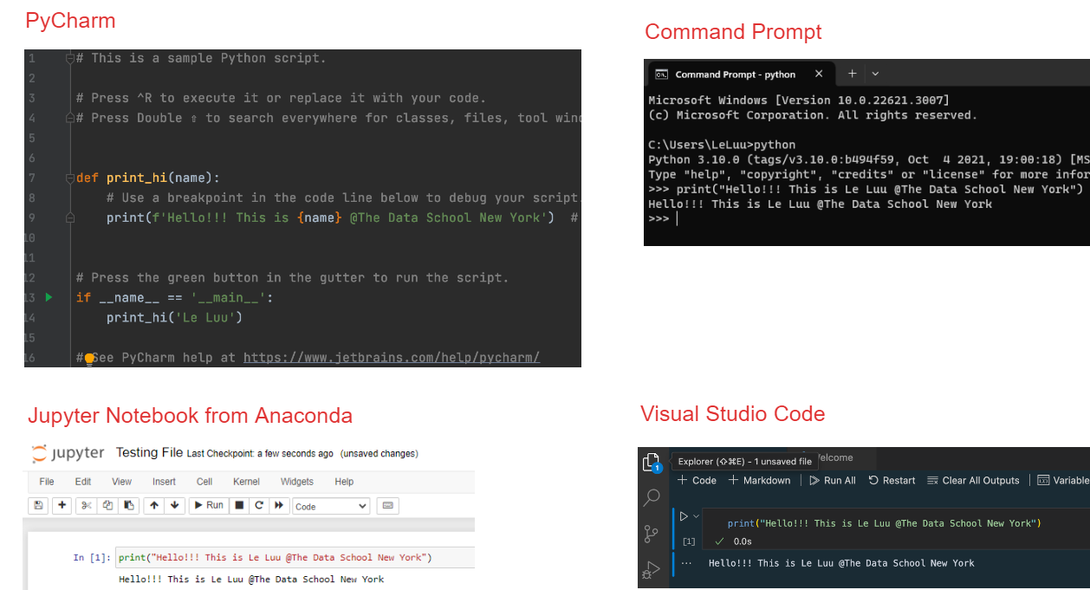Click the yellow lightbulb in PyCharm editor
The height and width of the screenshot is (590, 1090).
pos(89,358)
